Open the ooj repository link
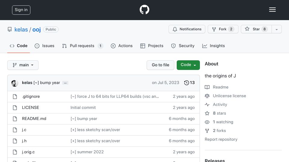 coord(36,29)
